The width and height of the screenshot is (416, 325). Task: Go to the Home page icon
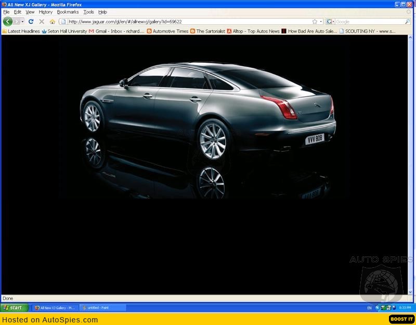52,21
